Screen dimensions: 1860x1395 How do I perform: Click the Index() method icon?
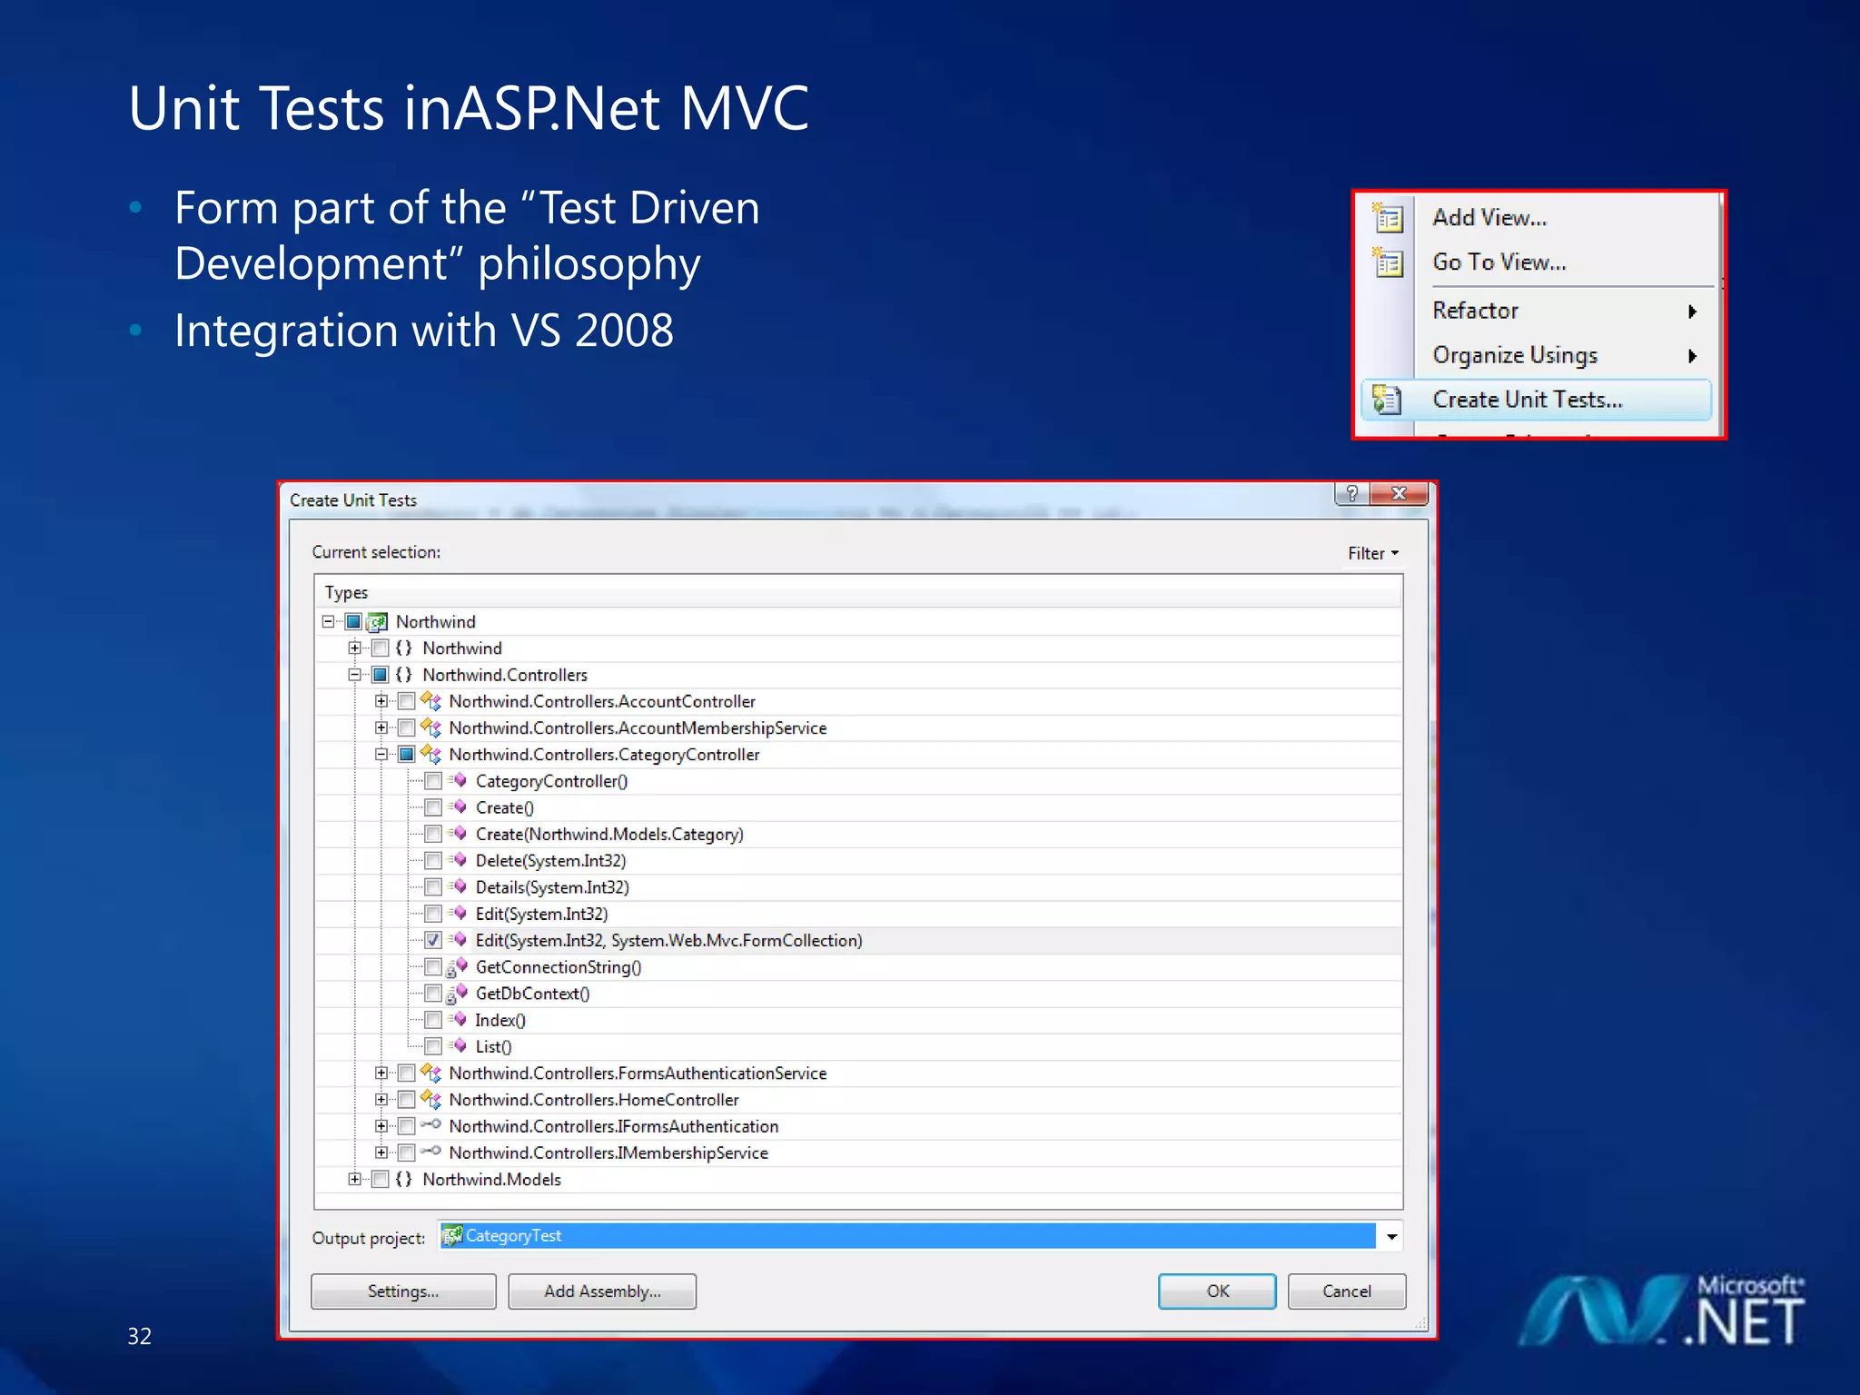tap(459, 1019)
